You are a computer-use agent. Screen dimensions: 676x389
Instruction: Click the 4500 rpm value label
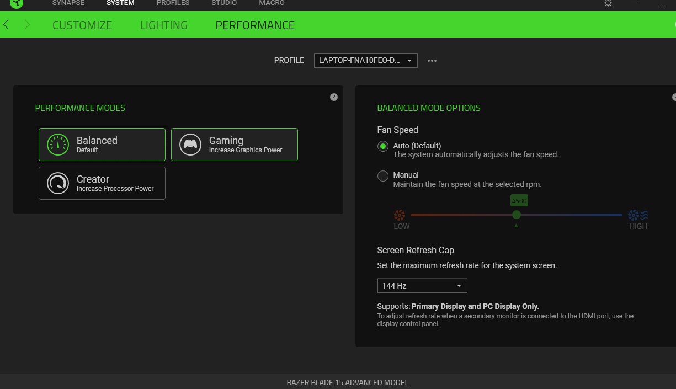[519, 201]
